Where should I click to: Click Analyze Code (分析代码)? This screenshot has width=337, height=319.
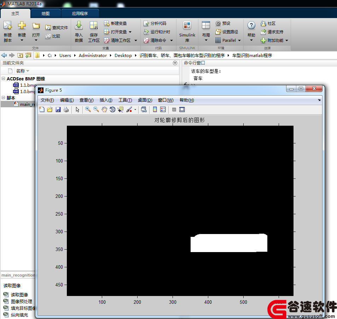click(x=155, y=23)
